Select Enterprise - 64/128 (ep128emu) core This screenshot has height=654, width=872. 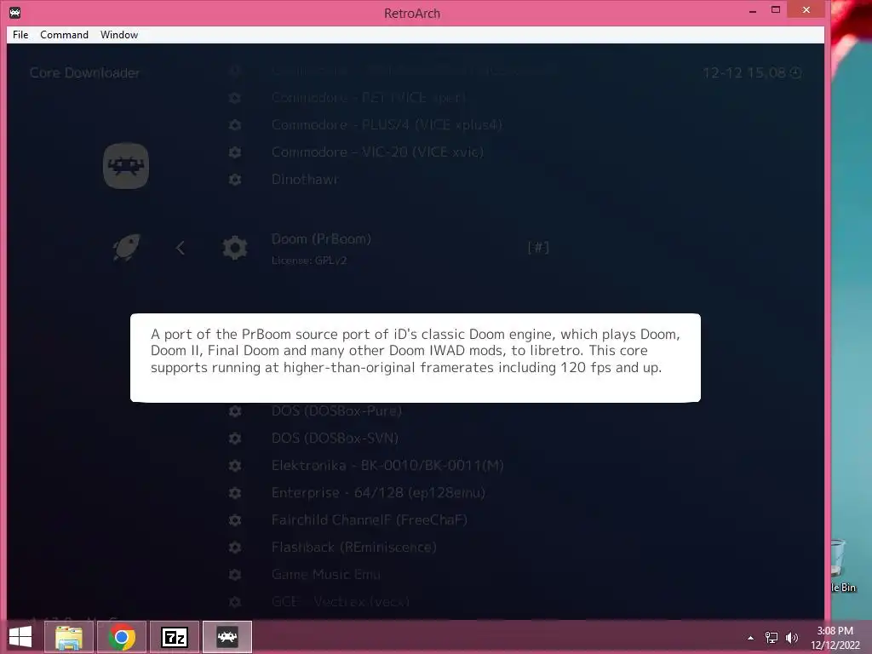[378, 493]
